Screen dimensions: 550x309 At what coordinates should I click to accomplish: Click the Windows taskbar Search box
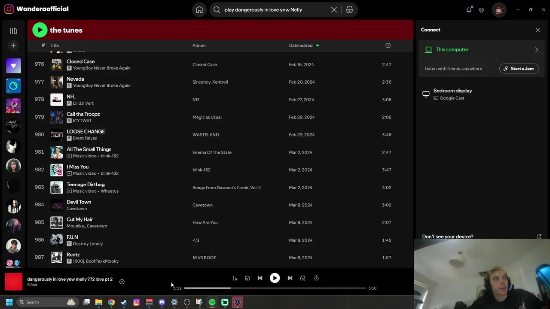[x=47, y=302]
